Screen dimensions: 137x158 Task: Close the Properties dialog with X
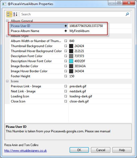[x=129, y=3]
